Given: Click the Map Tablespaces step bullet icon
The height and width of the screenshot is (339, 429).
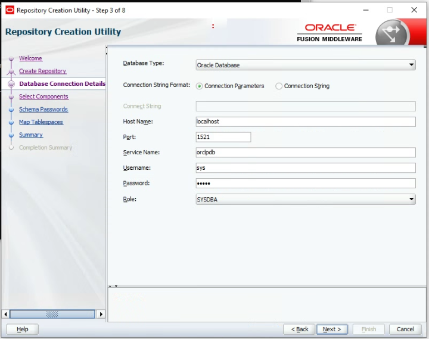Looking at the screenshot, I should tap(11, 122).
